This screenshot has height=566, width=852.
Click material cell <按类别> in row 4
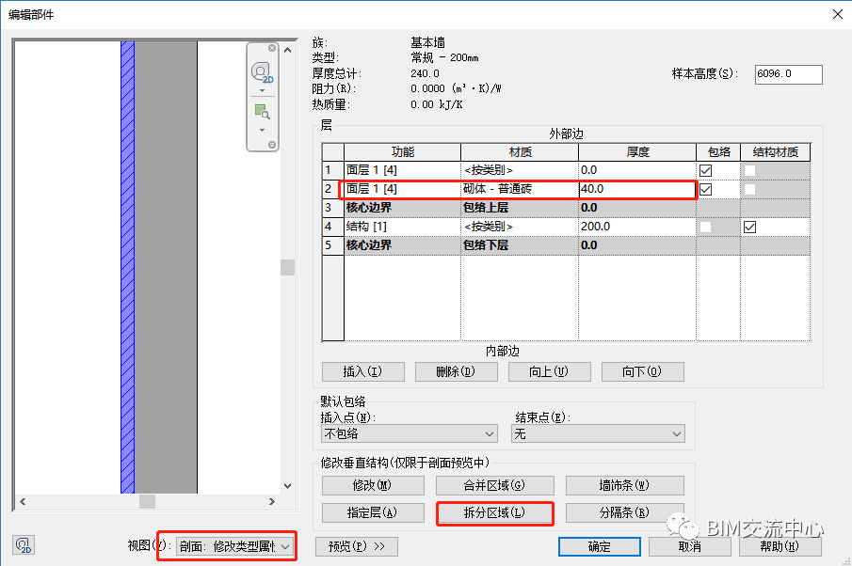(x=520, y=227)
